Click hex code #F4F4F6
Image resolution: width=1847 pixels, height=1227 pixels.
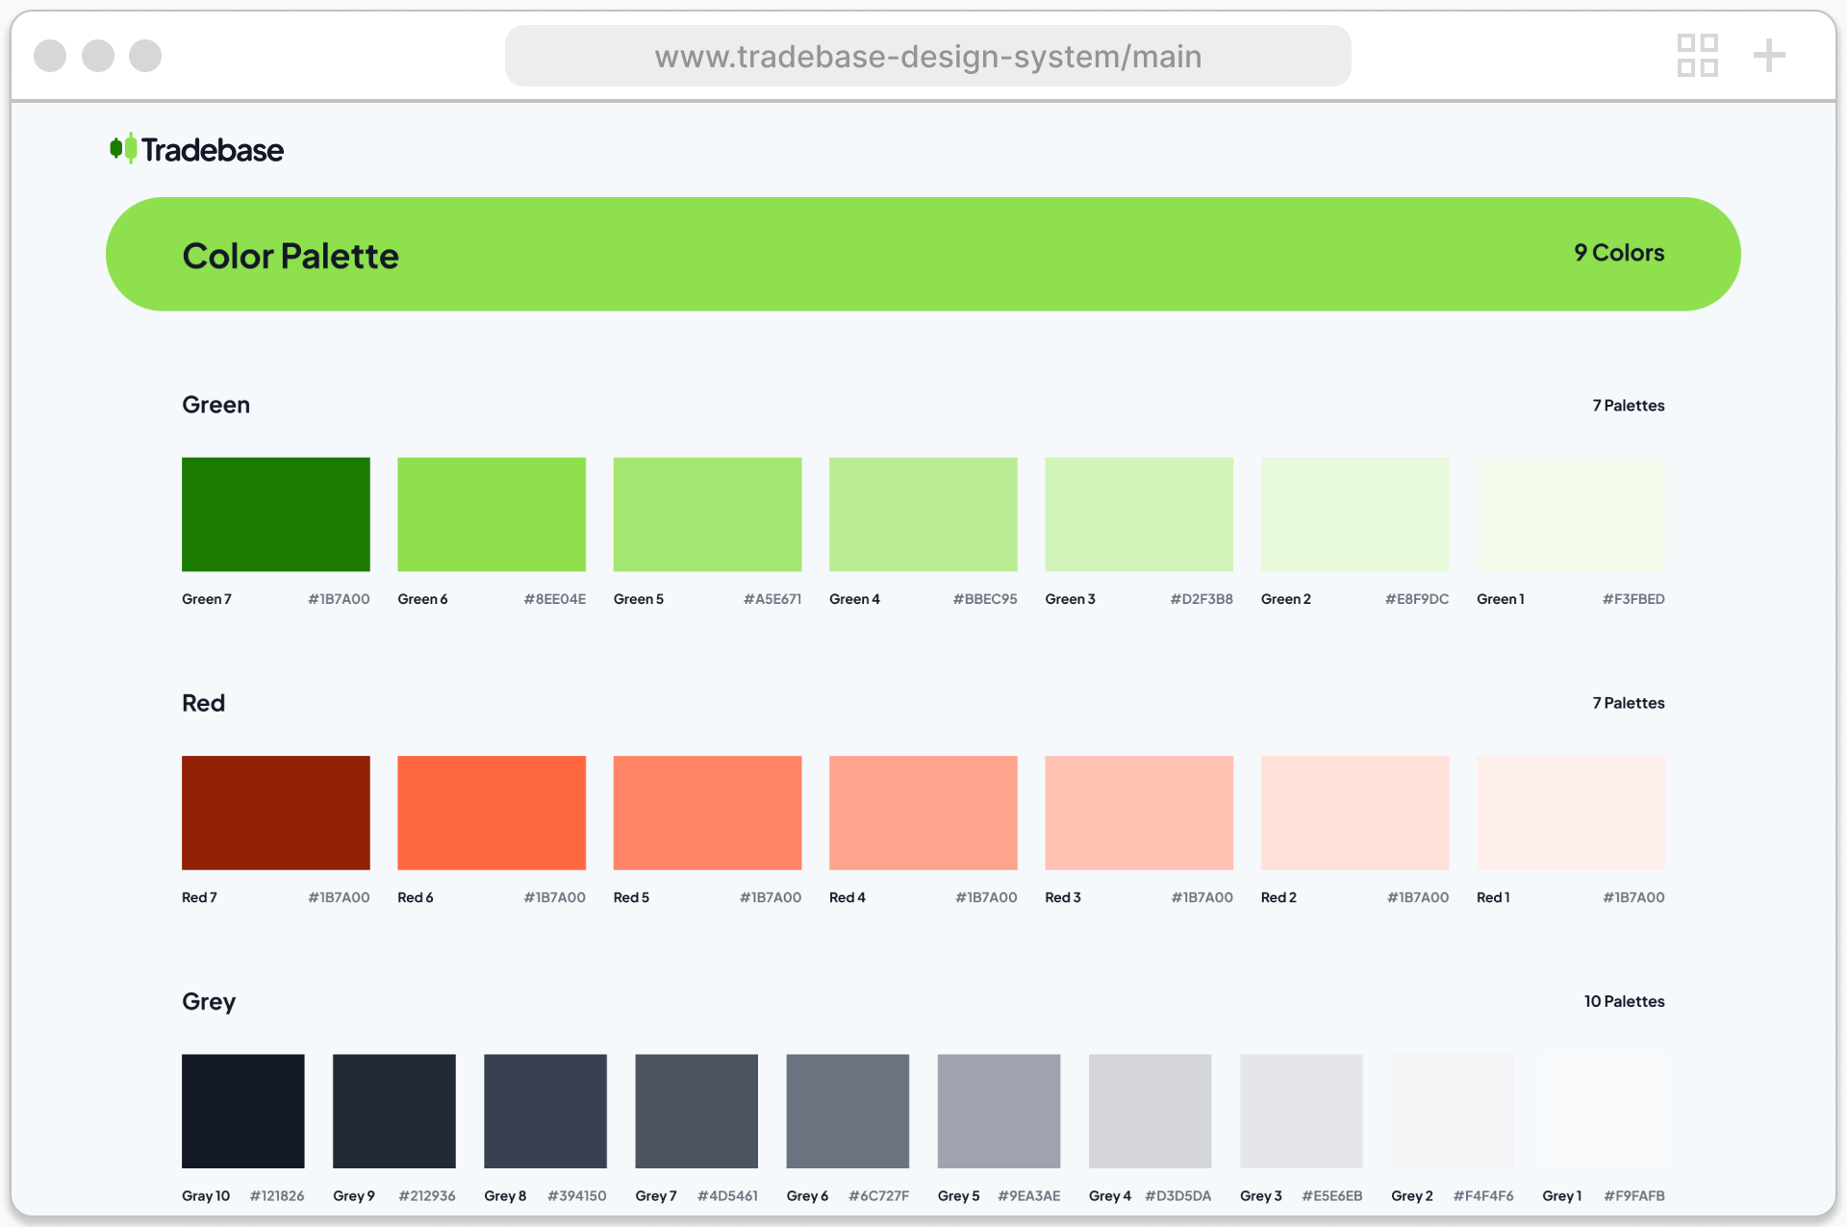point(1483,1196)
